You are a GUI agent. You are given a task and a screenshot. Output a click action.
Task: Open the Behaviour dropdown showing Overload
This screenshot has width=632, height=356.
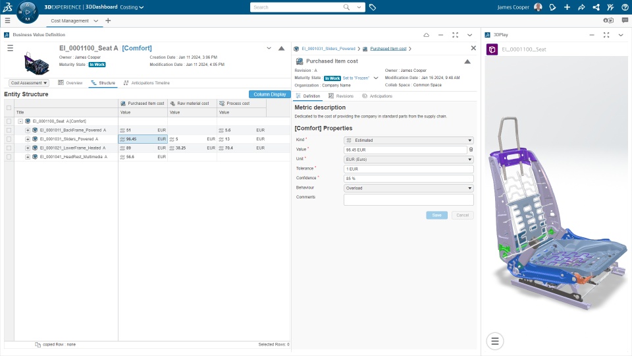point(408,188)
